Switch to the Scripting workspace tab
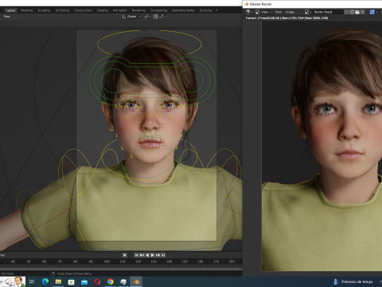Screen dimensions: 382x287 205,10
